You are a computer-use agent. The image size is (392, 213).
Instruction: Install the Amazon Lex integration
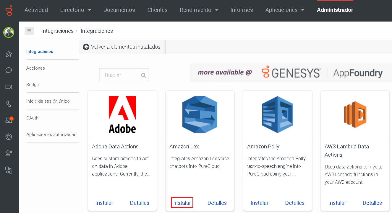point(182,203)
